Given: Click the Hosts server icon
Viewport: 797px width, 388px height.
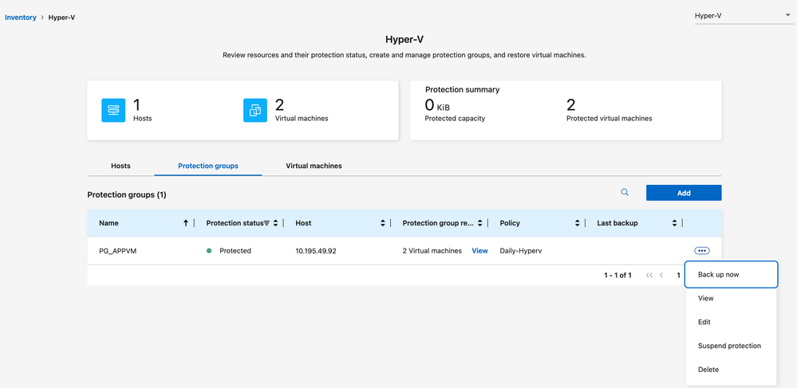Looking at the screenshot, I should pos(113,111).
